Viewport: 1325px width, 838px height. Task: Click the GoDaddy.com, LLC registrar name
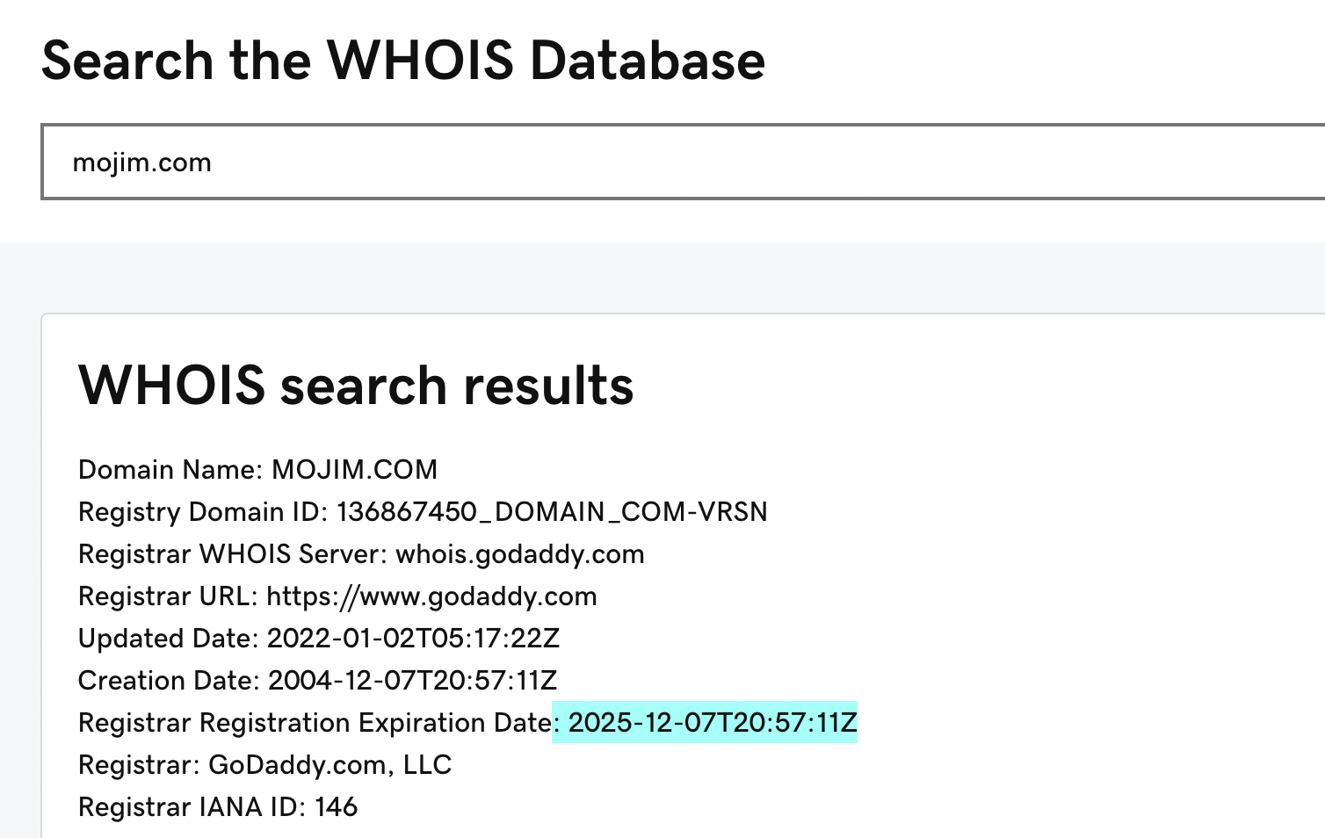tap(329, 765)
